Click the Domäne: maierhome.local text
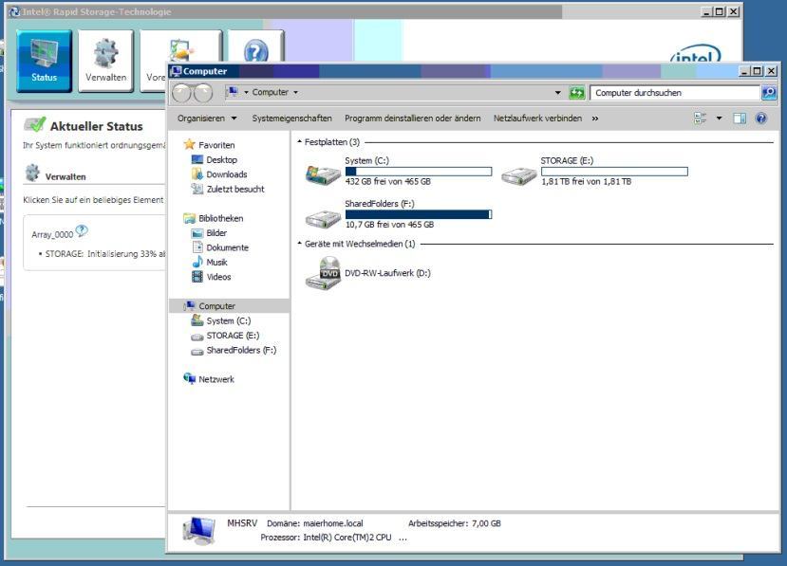The width and height of the screenshot is (787, 566). tap(314, 523)
